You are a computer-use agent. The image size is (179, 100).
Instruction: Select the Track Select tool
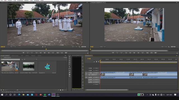click(70, 59)
